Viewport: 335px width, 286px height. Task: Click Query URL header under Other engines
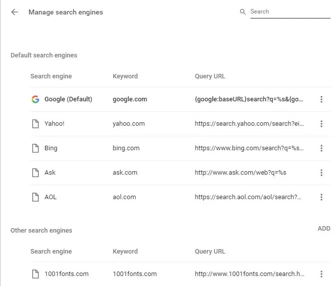(x=210, y=252)
